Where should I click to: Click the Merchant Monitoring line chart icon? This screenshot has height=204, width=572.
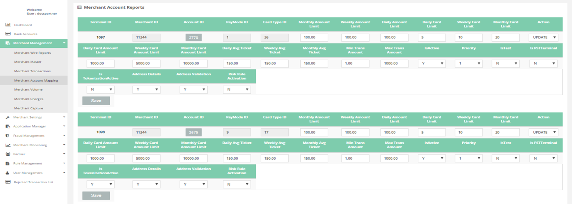point(8,145)
